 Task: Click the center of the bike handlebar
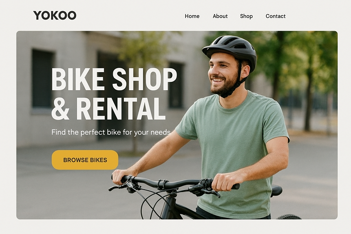click(x=173, y=184)
